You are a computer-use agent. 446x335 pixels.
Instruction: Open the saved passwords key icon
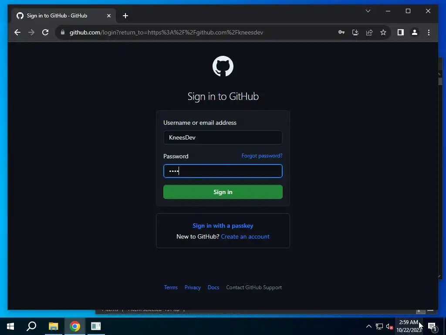coord(341,32)
